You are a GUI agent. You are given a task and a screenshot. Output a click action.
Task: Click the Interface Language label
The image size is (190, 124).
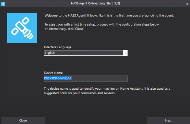[x=58, y=47]
